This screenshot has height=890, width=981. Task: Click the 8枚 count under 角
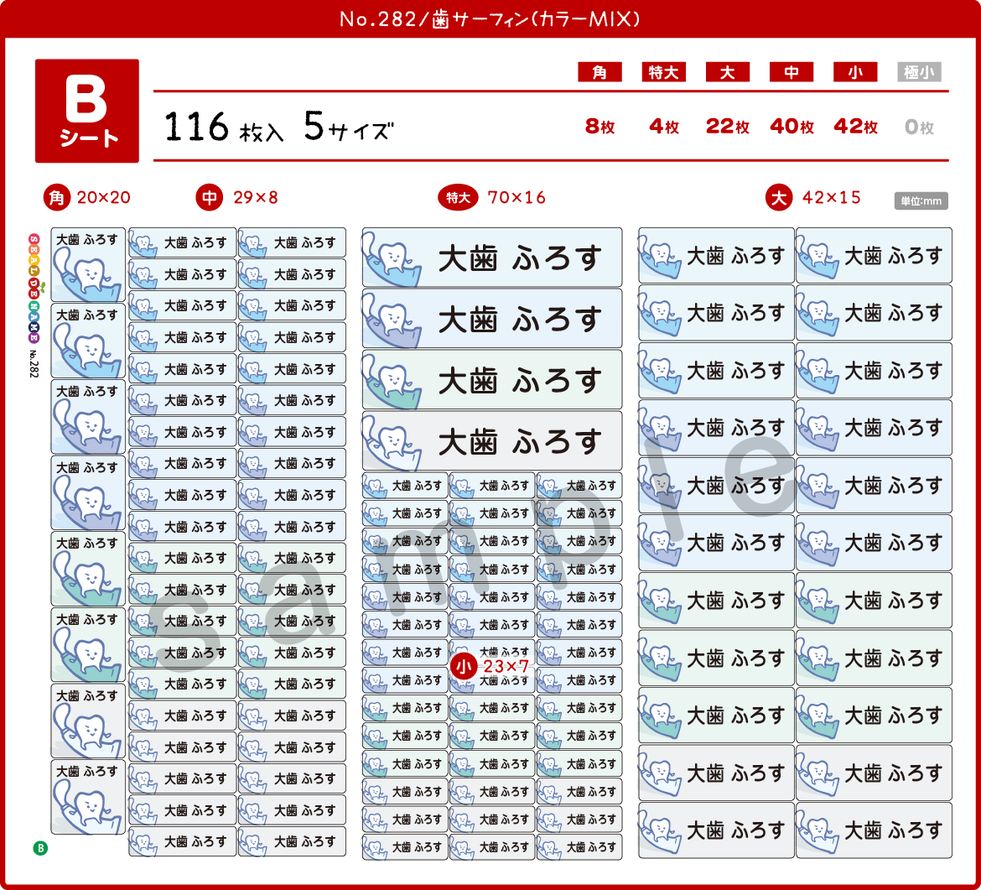pos(599,127)
